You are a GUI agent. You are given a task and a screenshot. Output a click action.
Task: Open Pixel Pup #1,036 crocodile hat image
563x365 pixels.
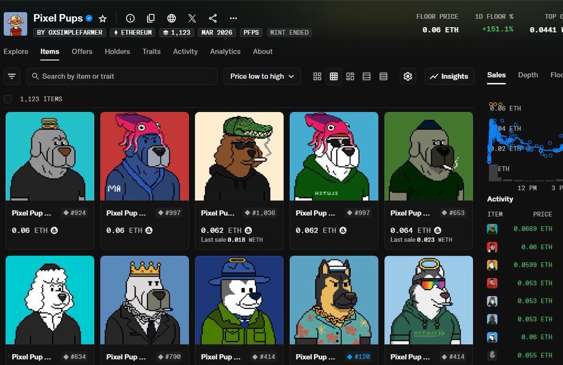click(x=239, y=156)
